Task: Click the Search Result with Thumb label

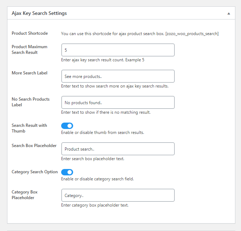Action: click(x=29, y=128)
